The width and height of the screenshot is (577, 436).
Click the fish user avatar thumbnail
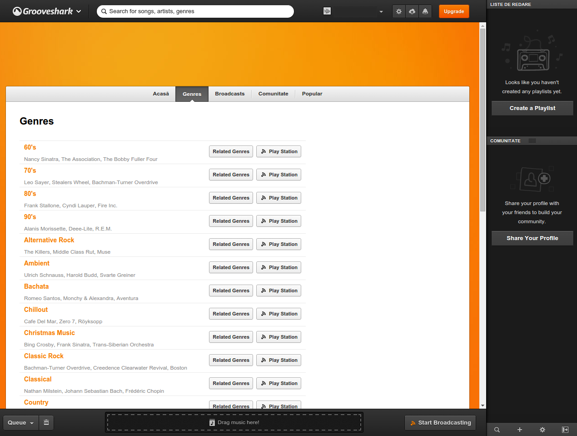pos(327,11)
